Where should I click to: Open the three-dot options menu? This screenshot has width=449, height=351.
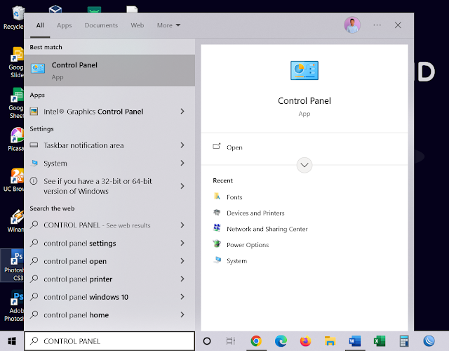[377, 25]
